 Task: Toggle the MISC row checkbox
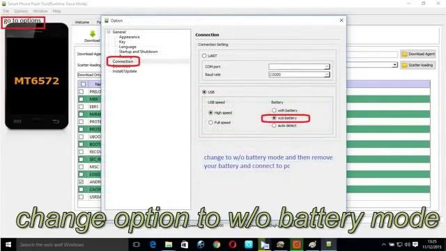(x=82, y=167)
